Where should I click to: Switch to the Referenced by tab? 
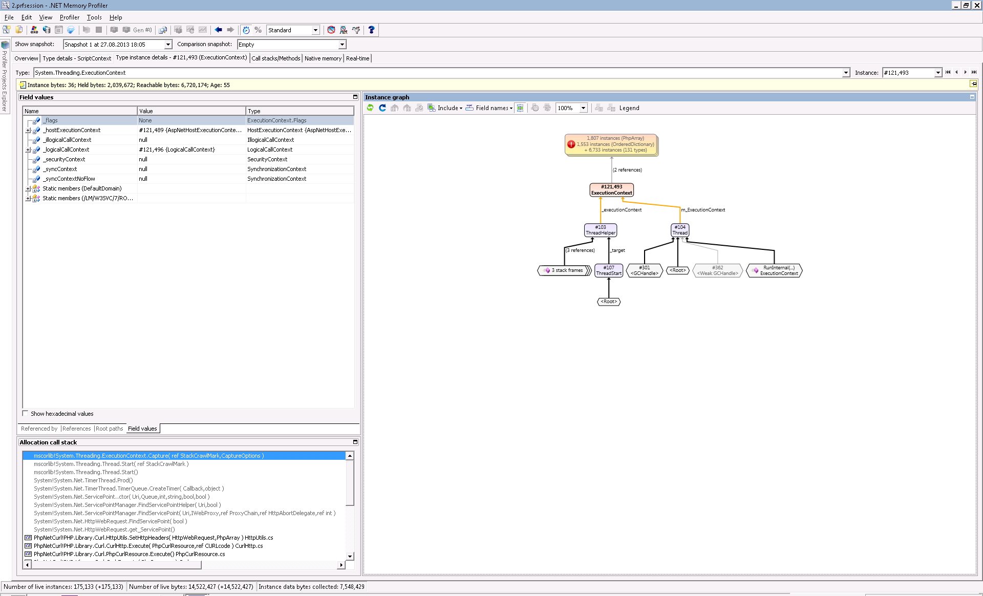[39, 429]
